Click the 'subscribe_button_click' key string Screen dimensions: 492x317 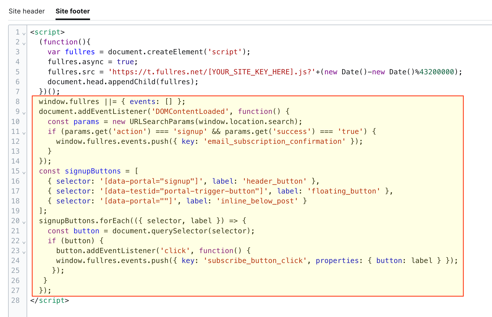coord(255,261)
